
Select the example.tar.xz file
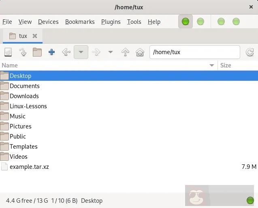tap(129, 167)
